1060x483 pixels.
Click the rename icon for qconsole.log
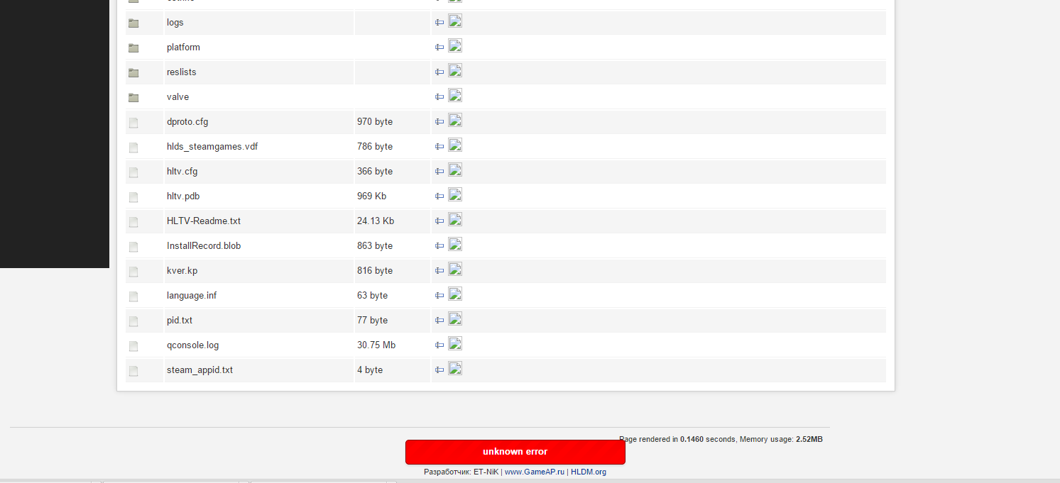point(439,345)
